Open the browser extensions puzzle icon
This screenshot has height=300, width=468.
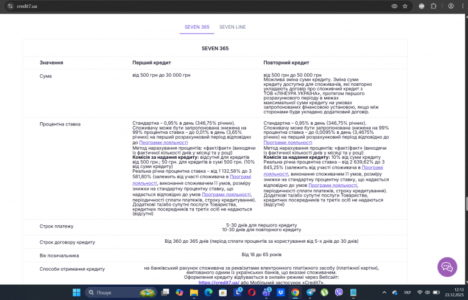pyautogui.click(x=433, y=6)
